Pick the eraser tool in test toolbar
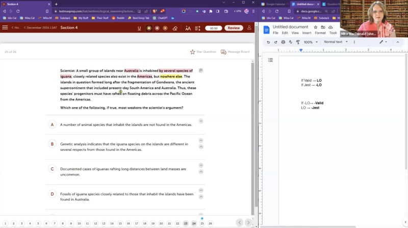Viewport: 408px width, 228px height. click(175, 28)
